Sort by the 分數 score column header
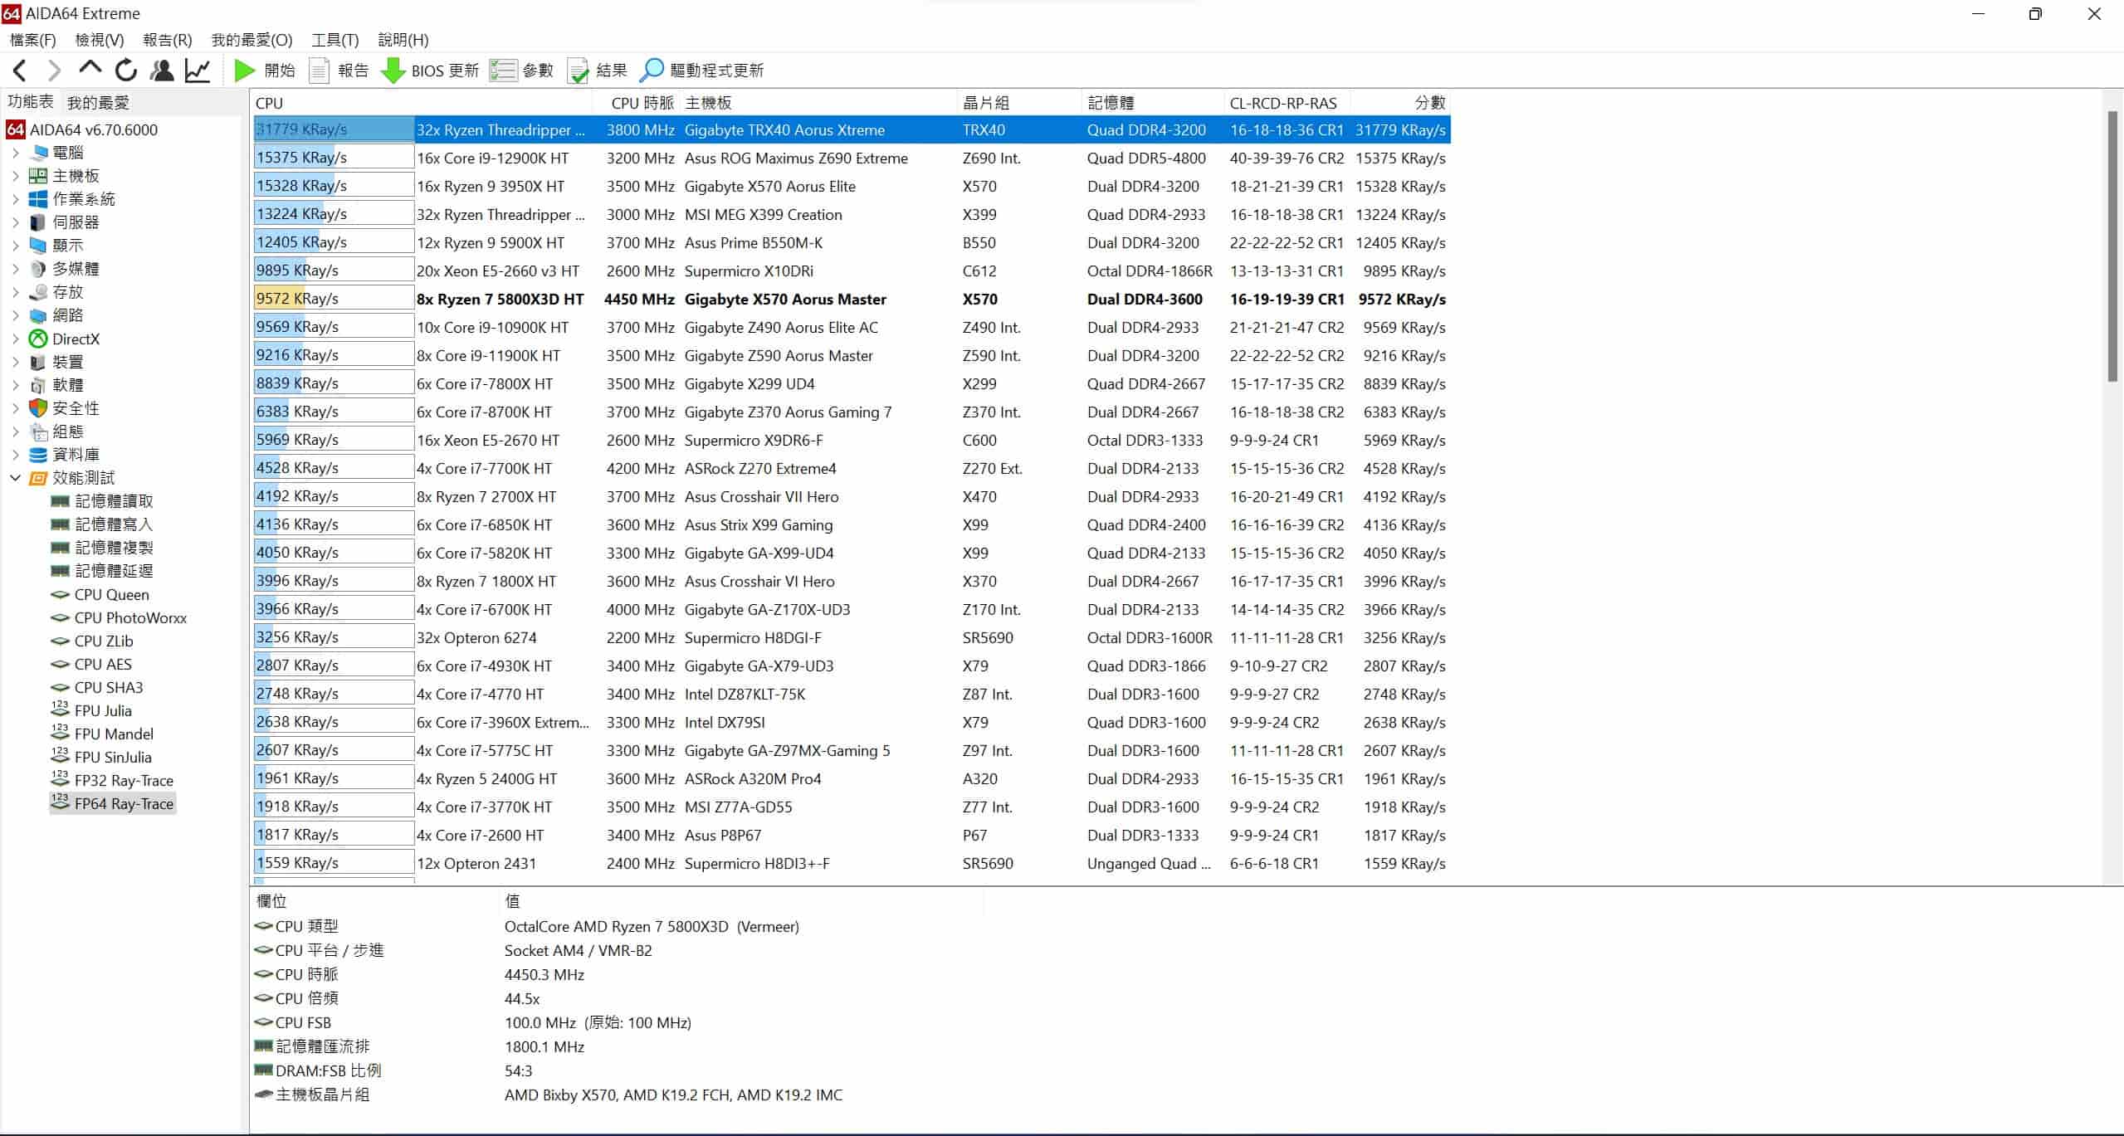 point(1400,103)
